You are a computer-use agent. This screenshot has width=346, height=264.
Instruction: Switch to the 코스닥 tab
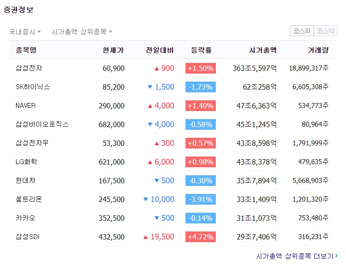click(325, 31)
